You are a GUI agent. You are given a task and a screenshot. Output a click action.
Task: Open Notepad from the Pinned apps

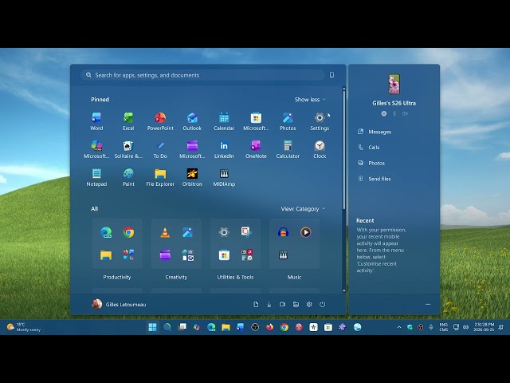[96, 177]
